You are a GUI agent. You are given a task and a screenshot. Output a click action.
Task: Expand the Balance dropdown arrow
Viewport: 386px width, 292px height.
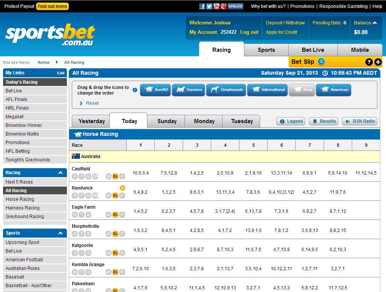tap(375, 23)
